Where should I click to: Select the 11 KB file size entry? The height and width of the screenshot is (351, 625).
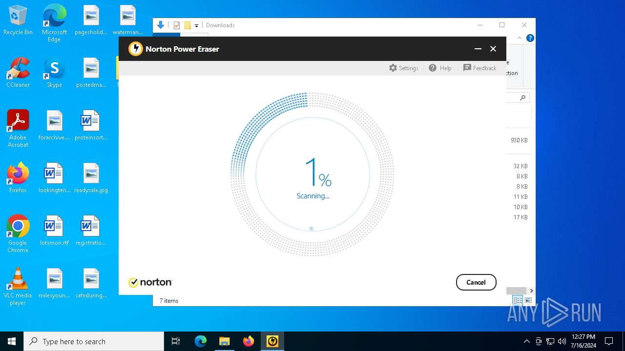pyautogui.click(x=521, y=197)
